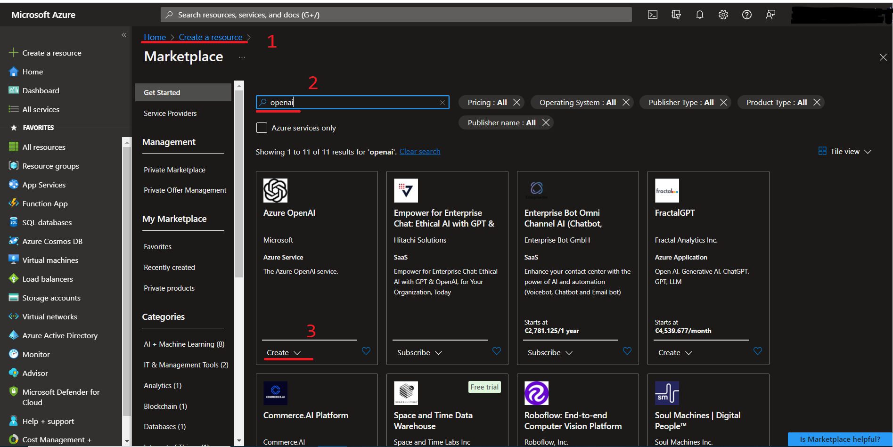The width and height of the screenshot is (893, 447).
Task: Click the help question mark icon
Action: pyautogui.click(x=747, y=15)
